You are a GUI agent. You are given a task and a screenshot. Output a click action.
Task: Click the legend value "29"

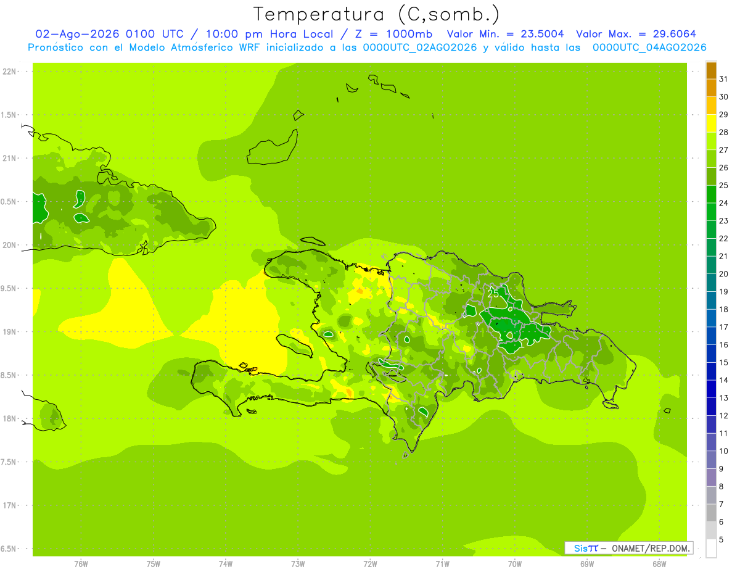point(724,114)
